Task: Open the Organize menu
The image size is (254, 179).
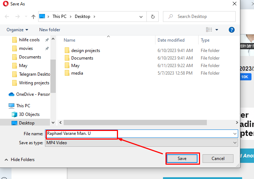Action: [x=17, y=30]
